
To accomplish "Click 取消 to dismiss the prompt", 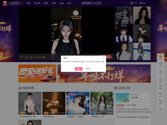I will 88,69.
